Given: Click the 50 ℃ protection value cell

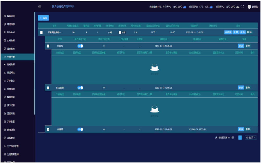Looking at the screenshot, I should point(173,33).
